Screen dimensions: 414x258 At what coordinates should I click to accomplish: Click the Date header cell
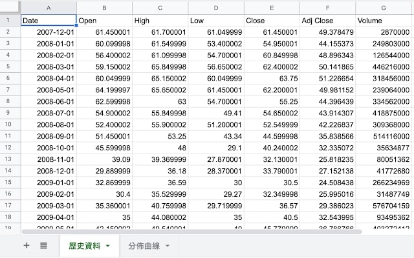(x=49, y=20)
